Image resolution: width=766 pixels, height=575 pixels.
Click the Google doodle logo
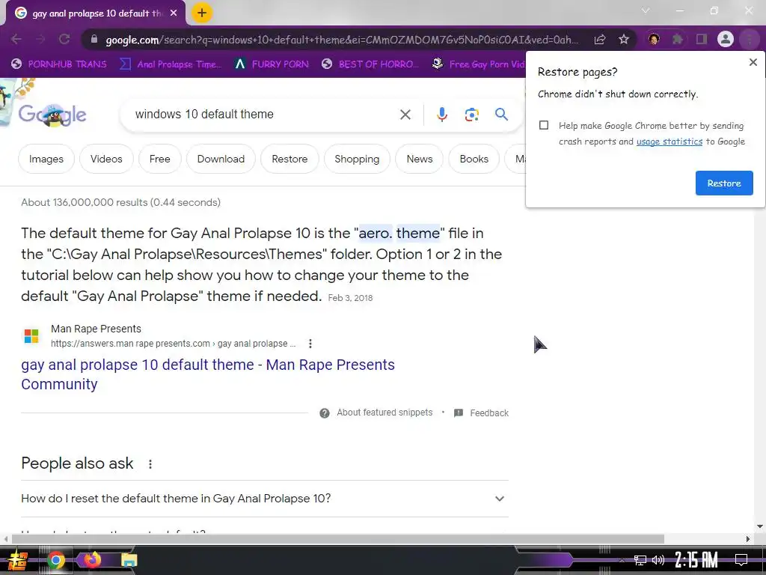click(x=52, y=115)
